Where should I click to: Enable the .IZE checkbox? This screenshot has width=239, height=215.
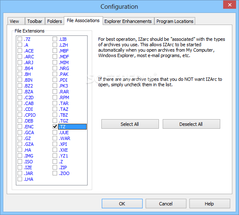coord(20,167)
